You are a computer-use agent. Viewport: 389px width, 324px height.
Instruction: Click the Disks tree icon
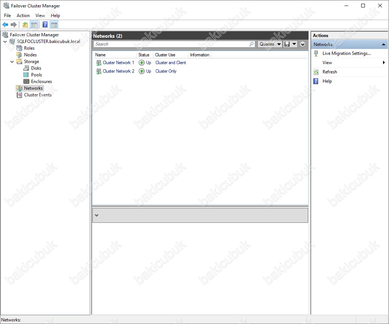click(x=26, y=68)
